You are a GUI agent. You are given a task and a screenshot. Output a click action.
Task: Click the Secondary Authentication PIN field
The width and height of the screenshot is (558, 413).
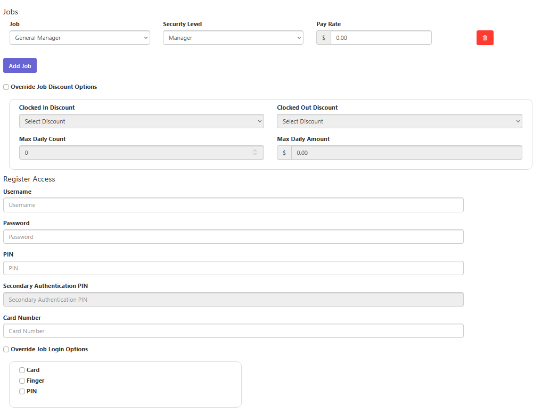pos(233,300)
